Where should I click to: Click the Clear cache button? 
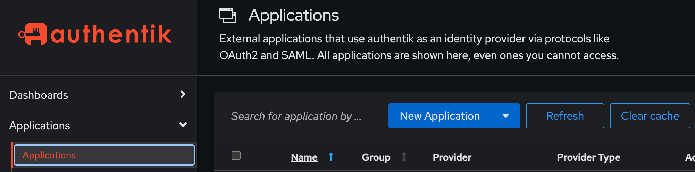(650, 116)
